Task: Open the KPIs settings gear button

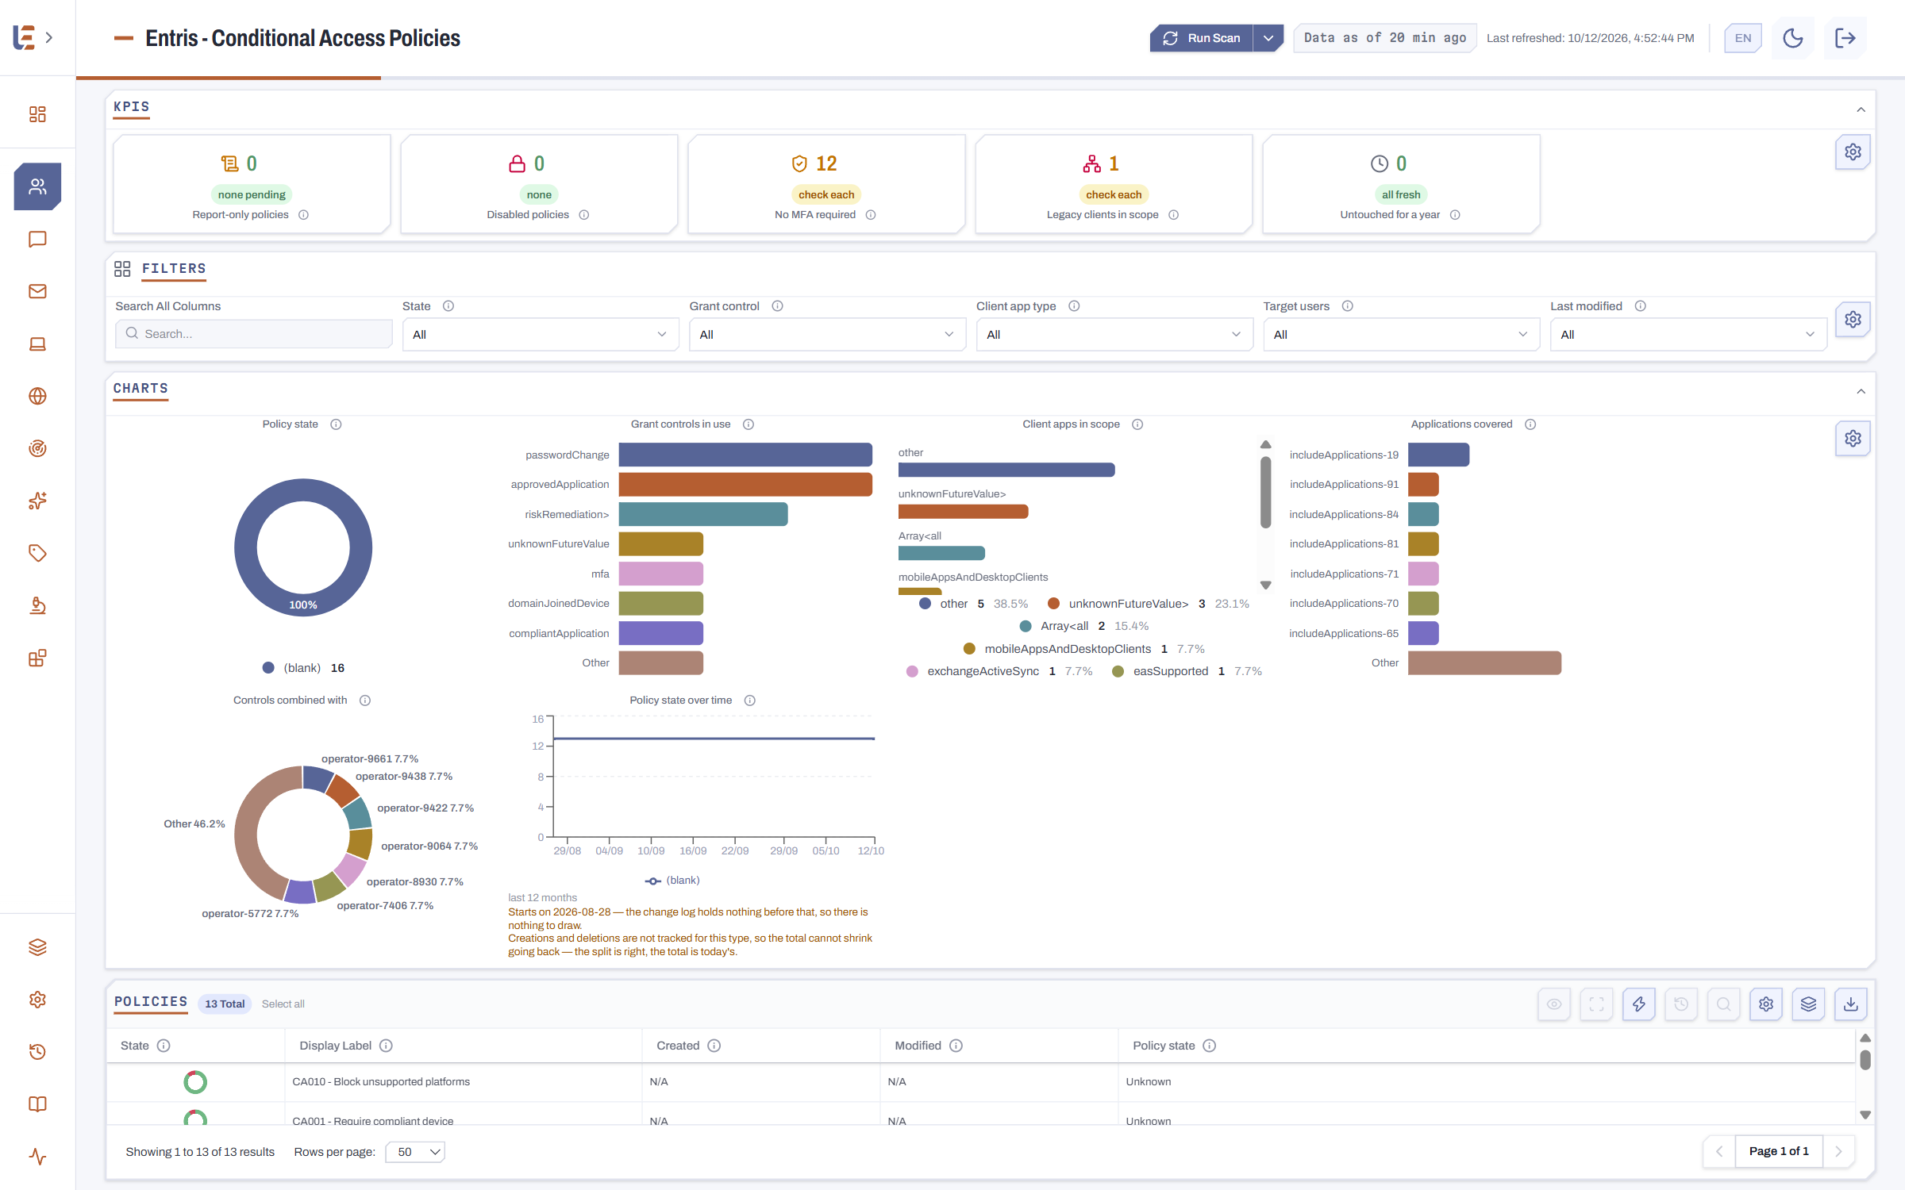Action: click(x=1853, y=152)
